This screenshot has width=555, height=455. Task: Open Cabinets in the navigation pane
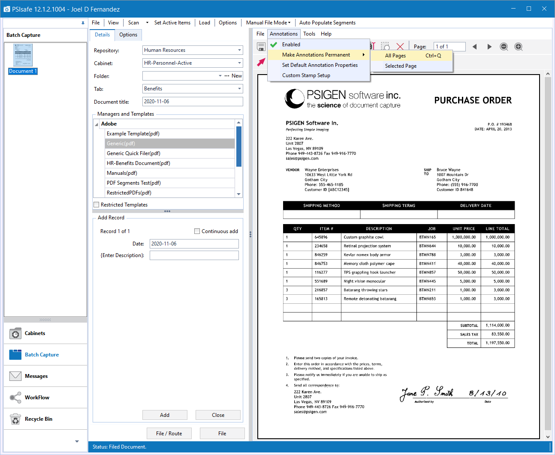tap(45, 333)
